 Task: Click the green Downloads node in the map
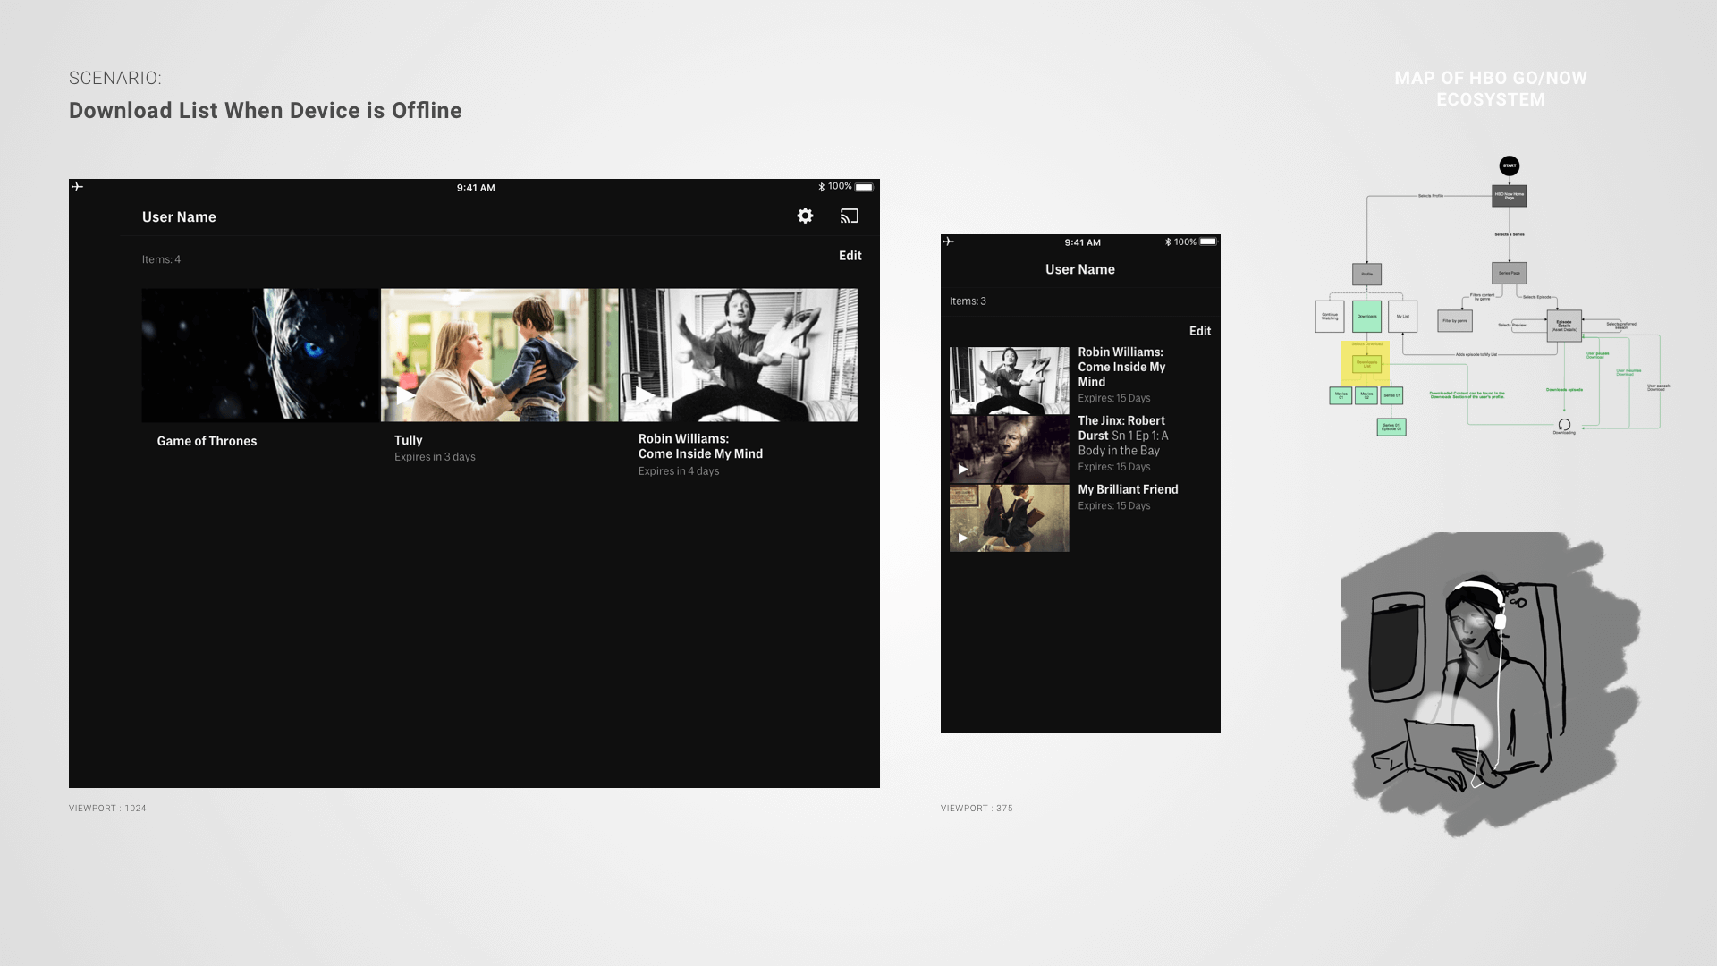1367,316
